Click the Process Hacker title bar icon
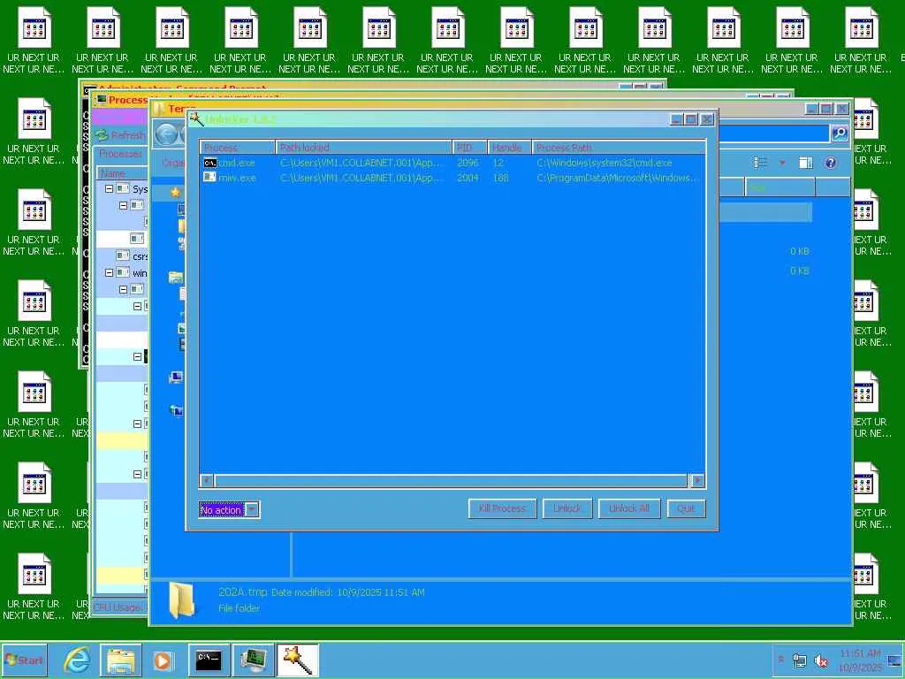 [x=102, y=99]
